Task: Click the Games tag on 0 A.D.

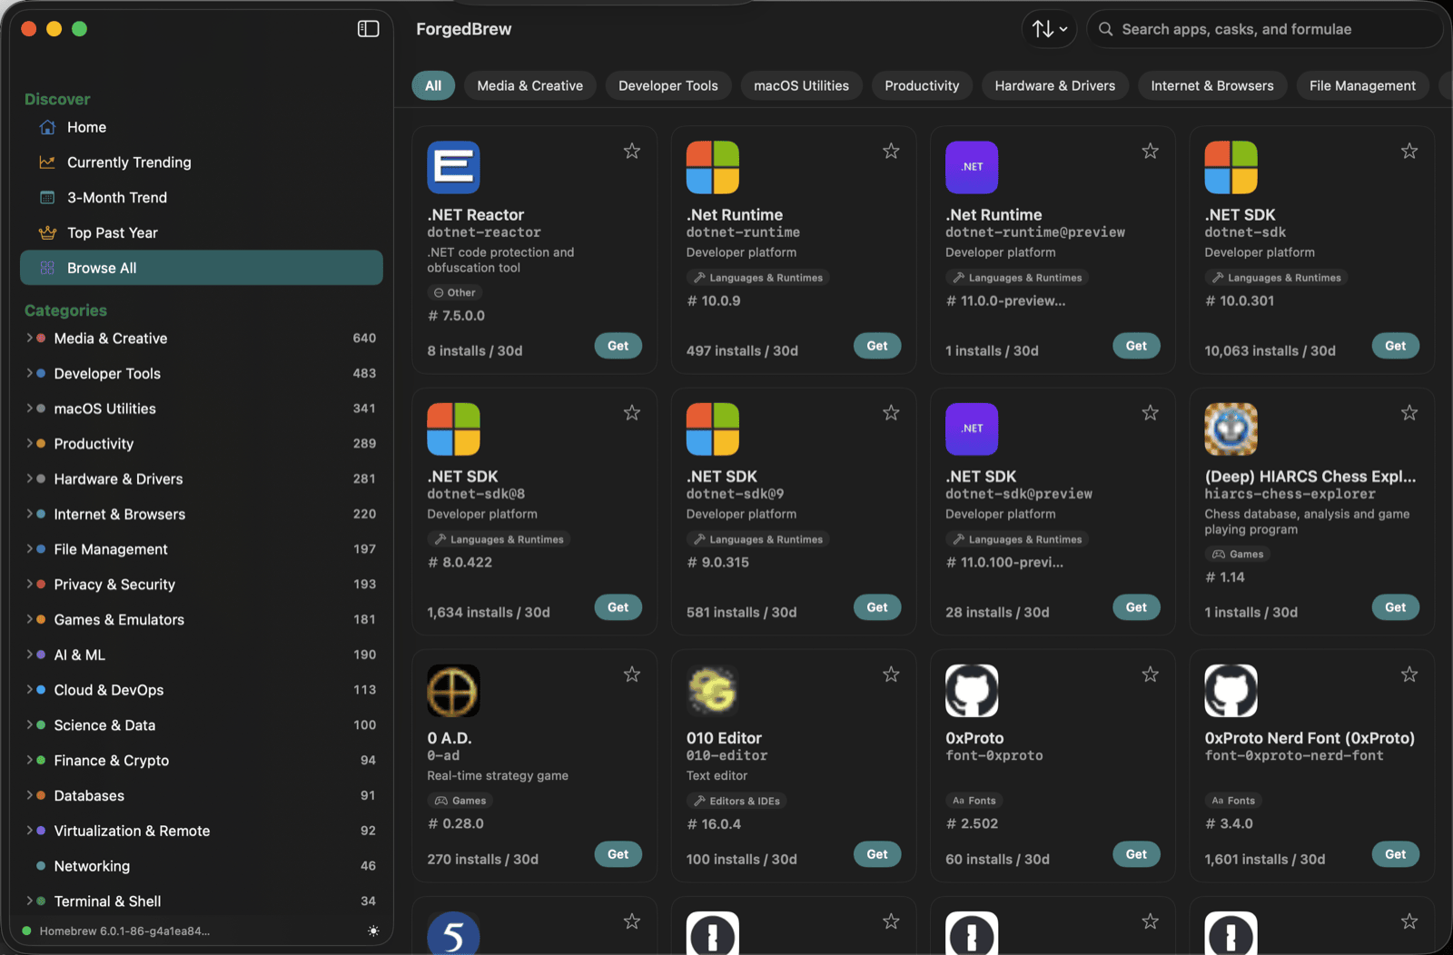Action: click(x=460, y=801)
